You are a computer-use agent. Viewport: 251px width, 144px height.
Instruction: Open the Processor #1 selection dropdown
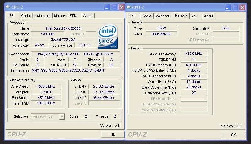(62, 117)
